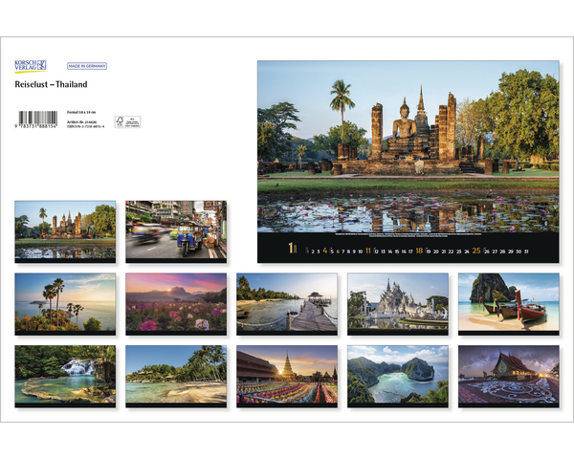
Task: Open the wooden pier beach thumbnail
Action: coord(287,302)
